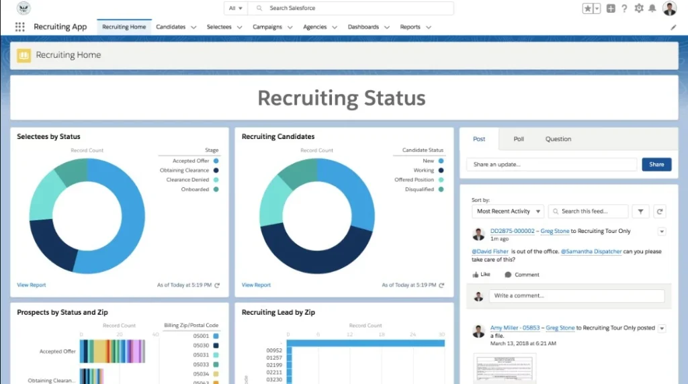Expand the Reports tab chevron
The height and width of the screenshot is (384, 688).
tap(429, 27)
